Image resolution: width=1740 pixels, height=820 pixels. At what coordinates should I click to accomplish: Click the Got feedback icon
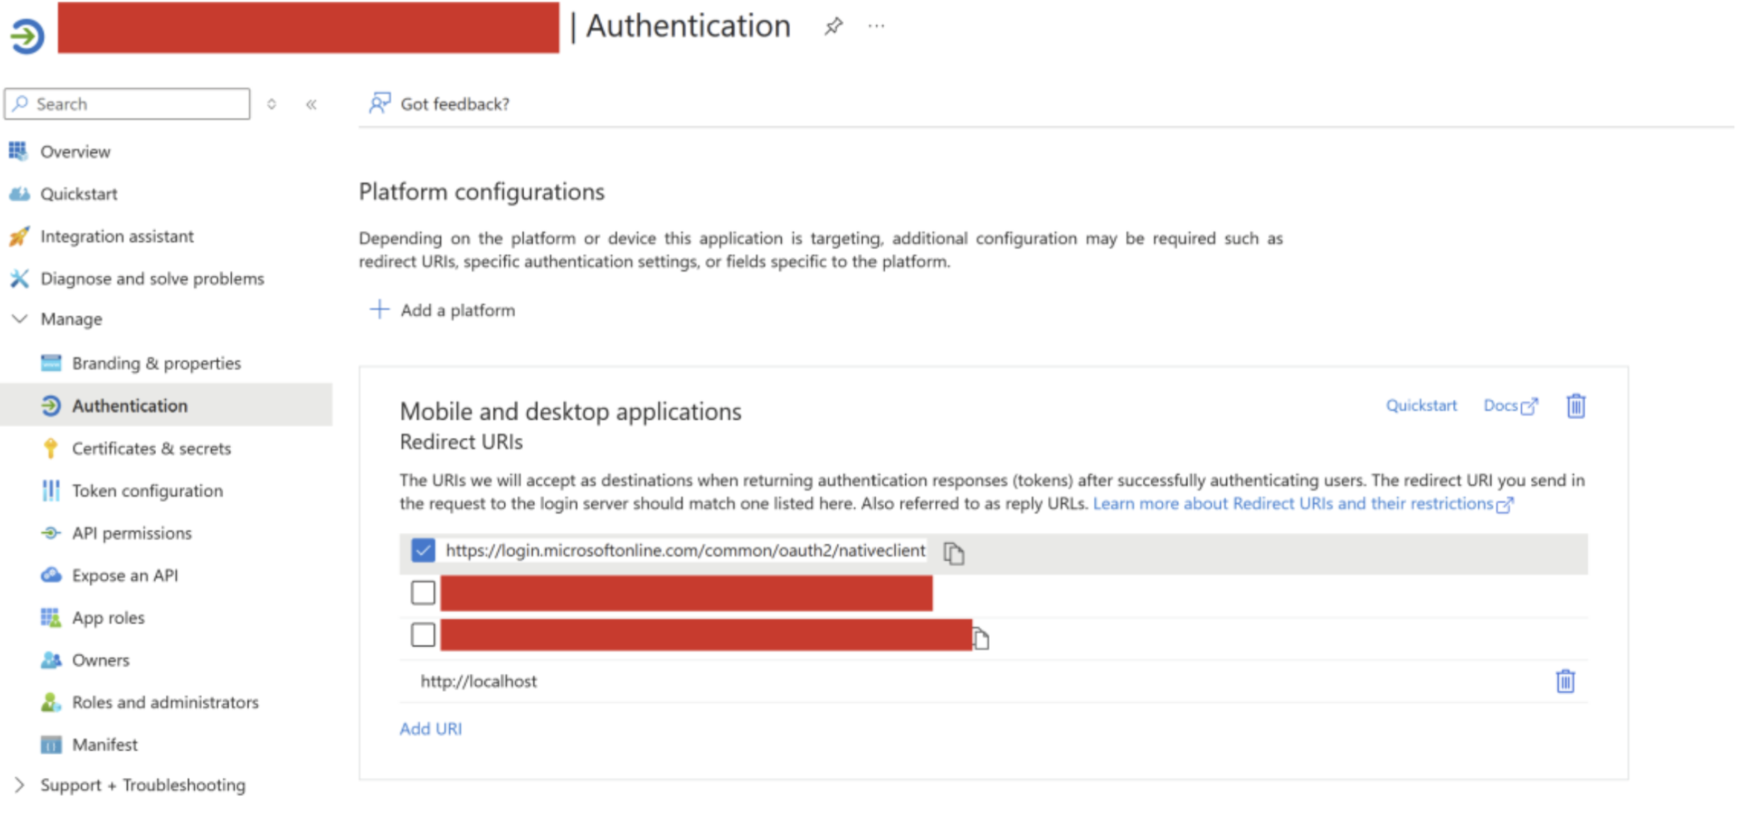tap(379, 104)
